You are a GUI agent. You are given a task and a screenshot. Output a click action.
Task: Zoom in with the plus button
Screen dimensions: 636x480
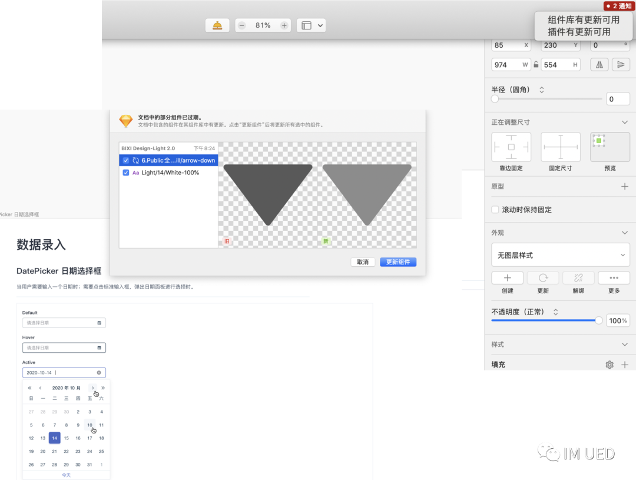[x=284, y=25]
